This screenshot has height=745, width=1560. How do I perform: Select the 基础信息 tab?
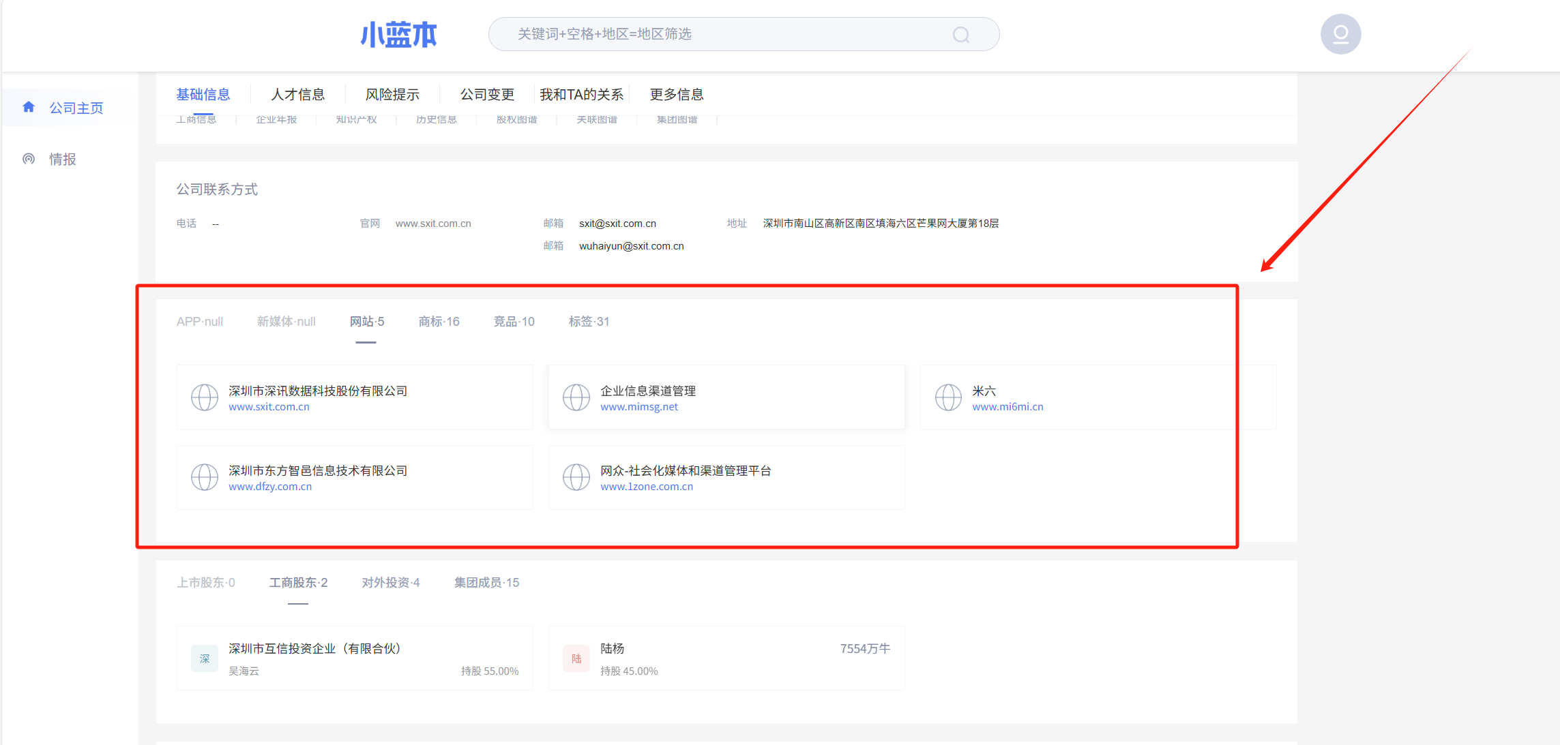203,94
